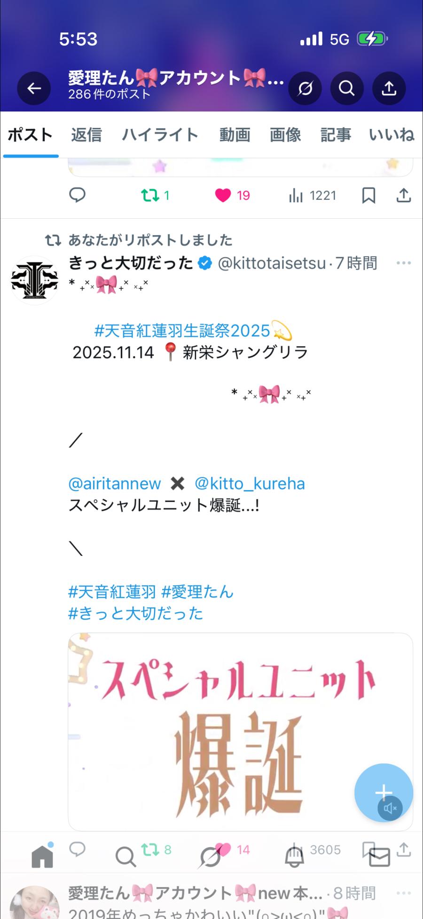Unlike the post with 19 likes
Viewport: 423px width, 919px height.
[x=223, y=195]
